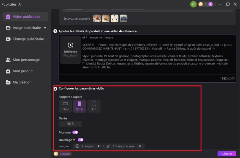Select the 1:1 aspect ratio

click(x=94, y=106)
